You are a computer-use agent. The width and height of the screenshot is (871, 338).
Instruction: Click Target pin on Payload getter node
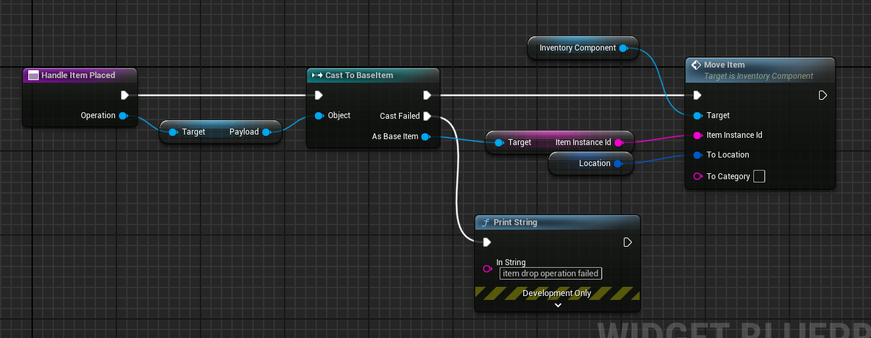[x=172, y=132]
